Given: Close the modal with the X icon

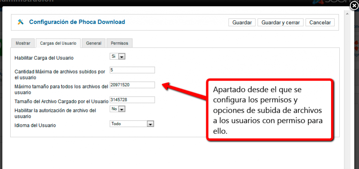Looking at the screenshot, I should [354, 6].
